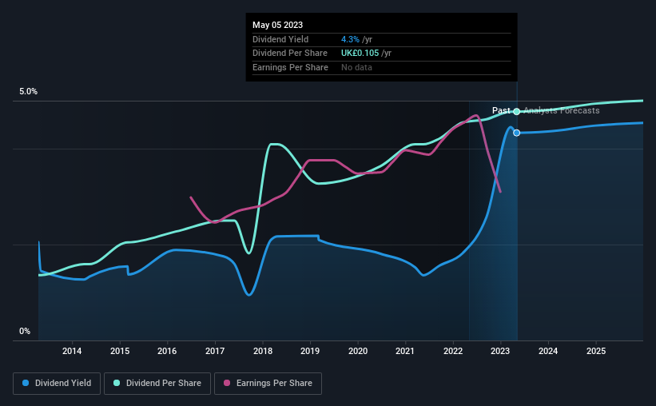
Task: Click the UK£0.105 dividend value
Action: pyautogui.click(x=360, y=54)
